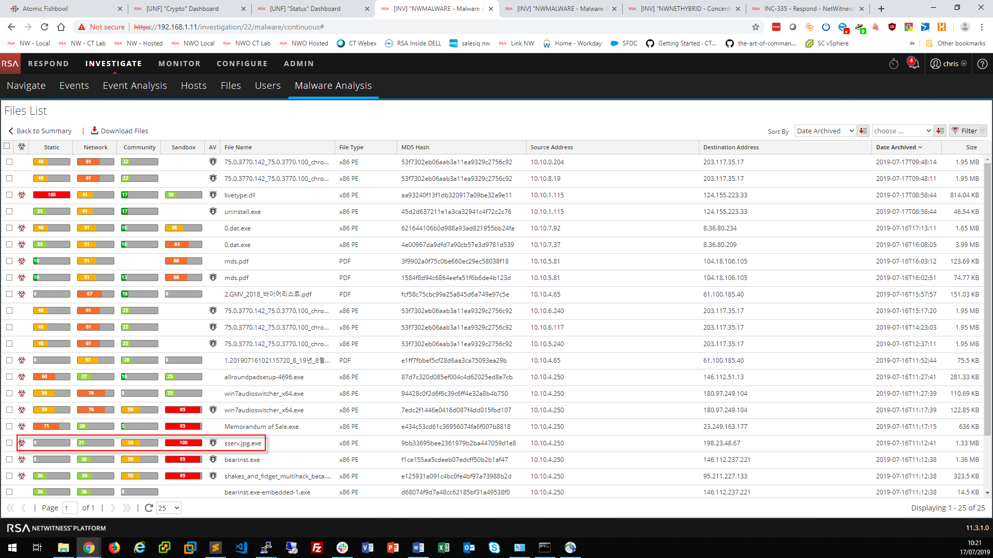The width and height of the screenshot is (993, 558).
Task: Select the checkbox for the Memorandum of Sale.exe row
Action: click(x=9, y=426)
